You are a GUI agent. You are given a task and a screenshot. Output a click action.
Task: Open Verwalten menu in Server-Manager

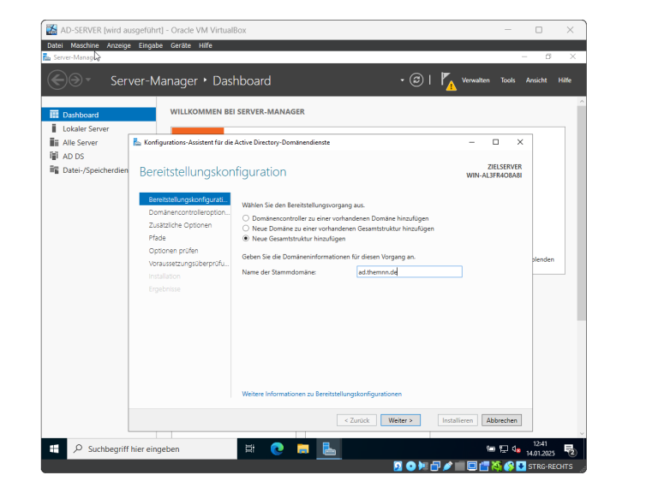476,80
